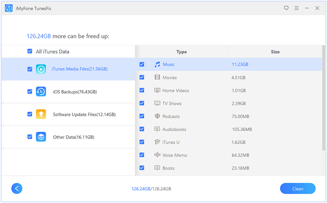Click the 75.00MB size value

[240, 116]
